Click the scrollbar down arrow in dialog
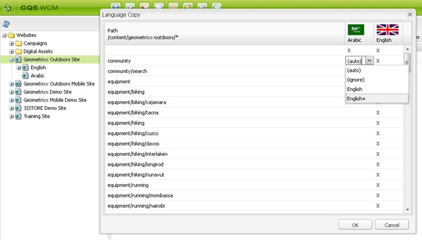This screenshot has width=422, height=240. tap(407, 209)
